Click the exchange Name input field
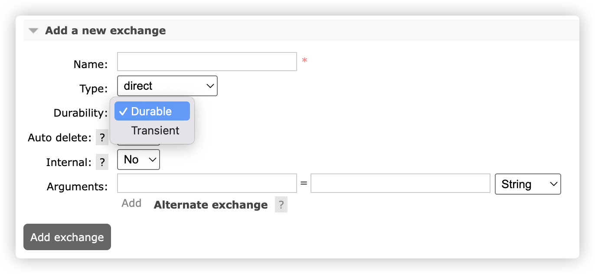The image size is (595, 274). pyautogui.click(x=207, y=62)
